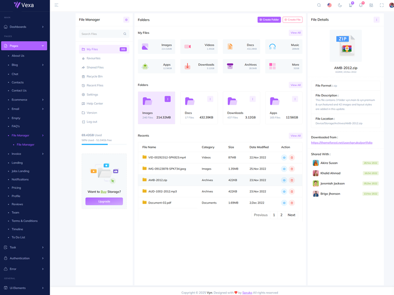
Task: Expand the Ecommerce sidebar menu
Action: [24, 100]
